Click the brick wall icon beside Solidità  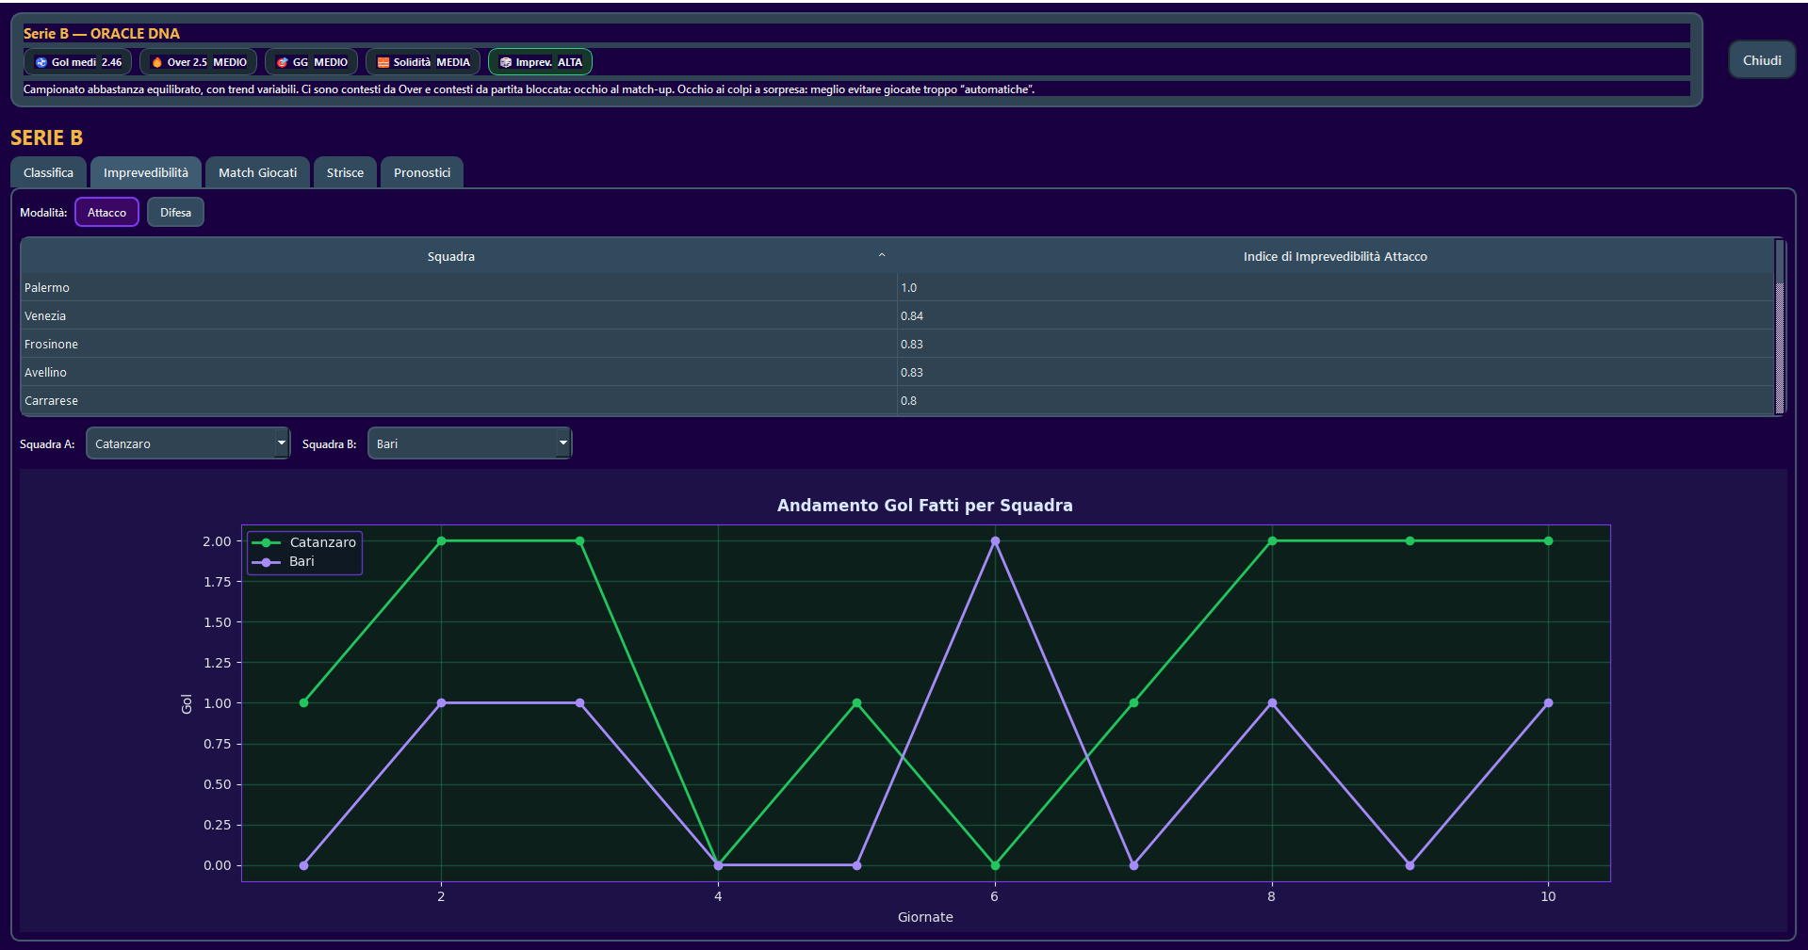pos(383,63)
